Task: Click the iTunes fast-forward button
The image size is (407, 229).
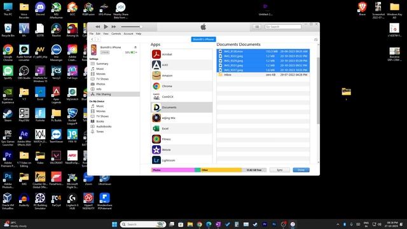Action: coord(114,27)
